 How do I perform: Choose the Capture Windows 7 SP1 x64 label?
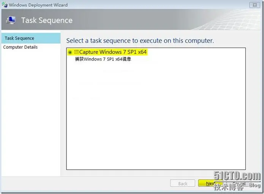113,52
